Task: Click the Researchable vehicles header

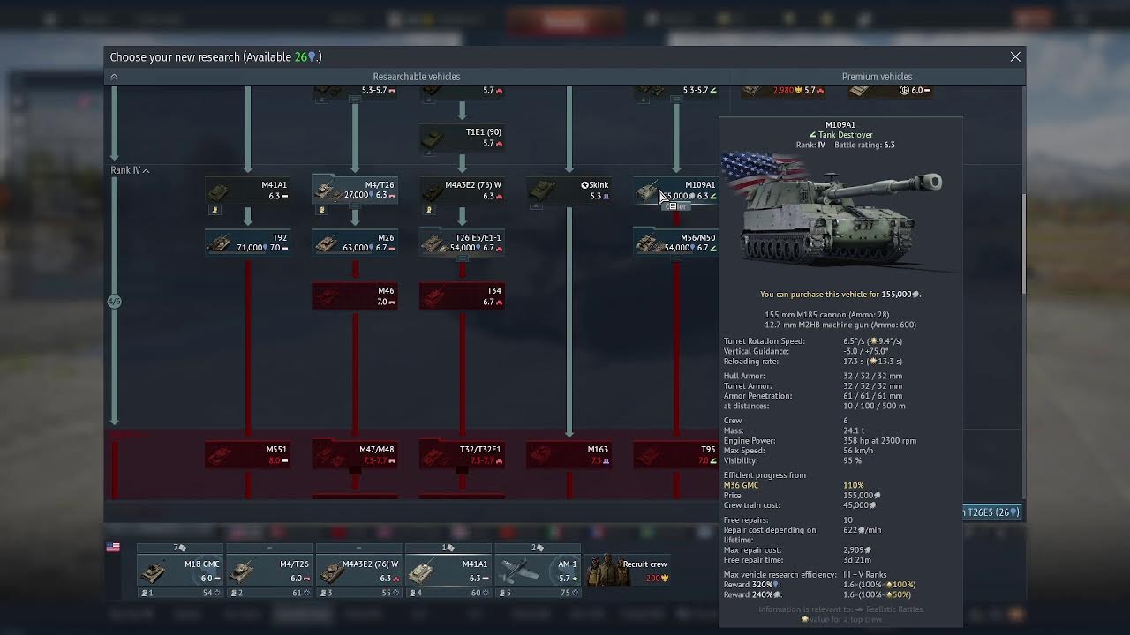Action: tap(417, 77)
